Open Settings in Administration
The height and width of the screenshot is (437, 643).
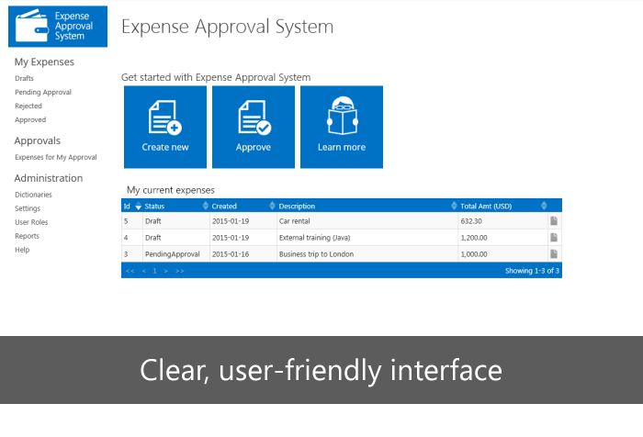click(x=28, y=208)
